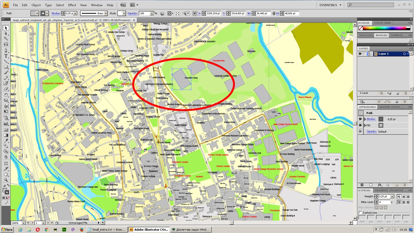The width and height of the screenshot is (414, 233).
Task: Expand Layer 1 sublayers in Layers panel
Action: click(x=371, y=54)
